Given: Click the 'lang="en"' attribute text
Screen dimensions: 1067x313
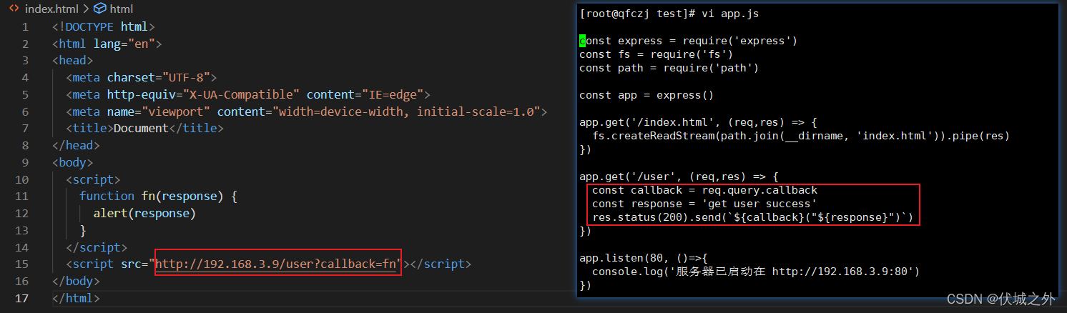Looking at the screenshot, I should pos(124,44).
